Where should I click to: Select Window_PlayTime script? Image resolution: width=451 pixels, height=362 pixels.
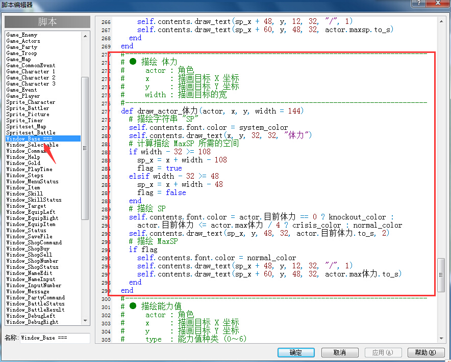[x=30, y=170]
